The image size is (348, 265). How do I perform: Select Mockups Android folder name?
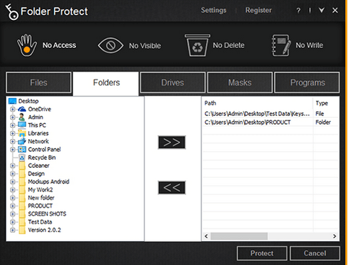click(x=49, y=182)
